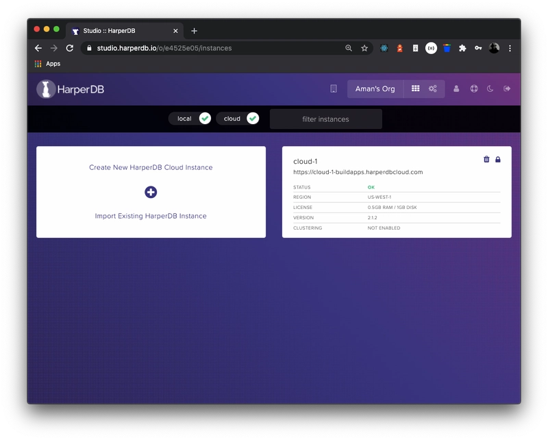Open the cloud-1 instance card title
The image size is (548, 440).
click(x=305, y=161)
